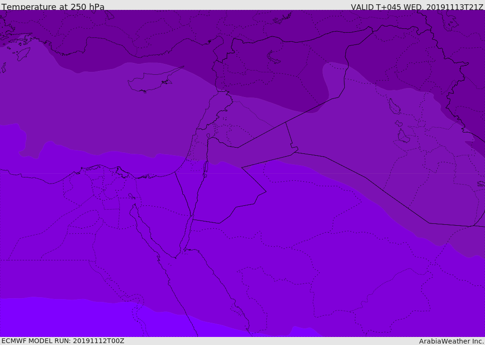Click the 'Temperature at 250 hPa' title
The image size is (485, 345).
(x=53, y=7)
